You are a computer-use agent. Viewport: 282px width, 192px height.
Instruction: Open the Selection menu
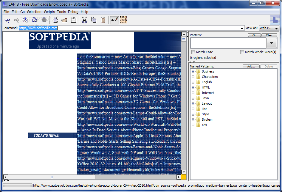[34, 12]
